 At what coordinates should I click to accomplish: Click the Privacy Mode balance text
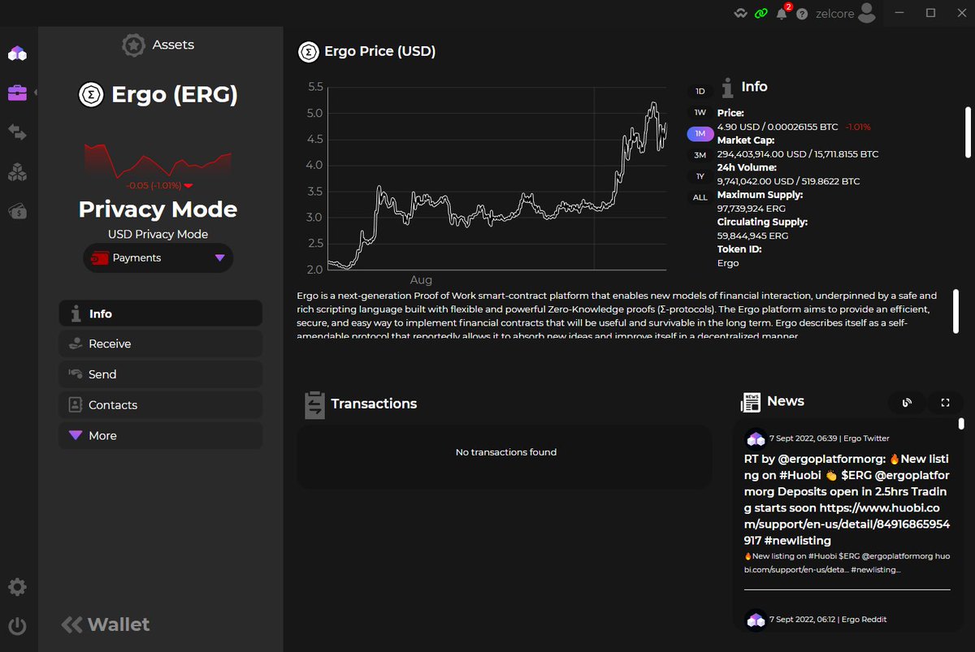158,209
